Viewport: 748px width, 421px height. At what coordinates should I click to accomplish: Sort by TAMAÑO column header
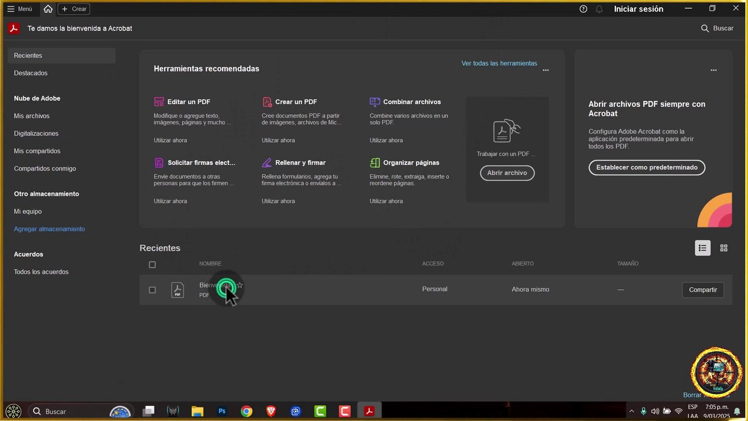coord(628,264)
